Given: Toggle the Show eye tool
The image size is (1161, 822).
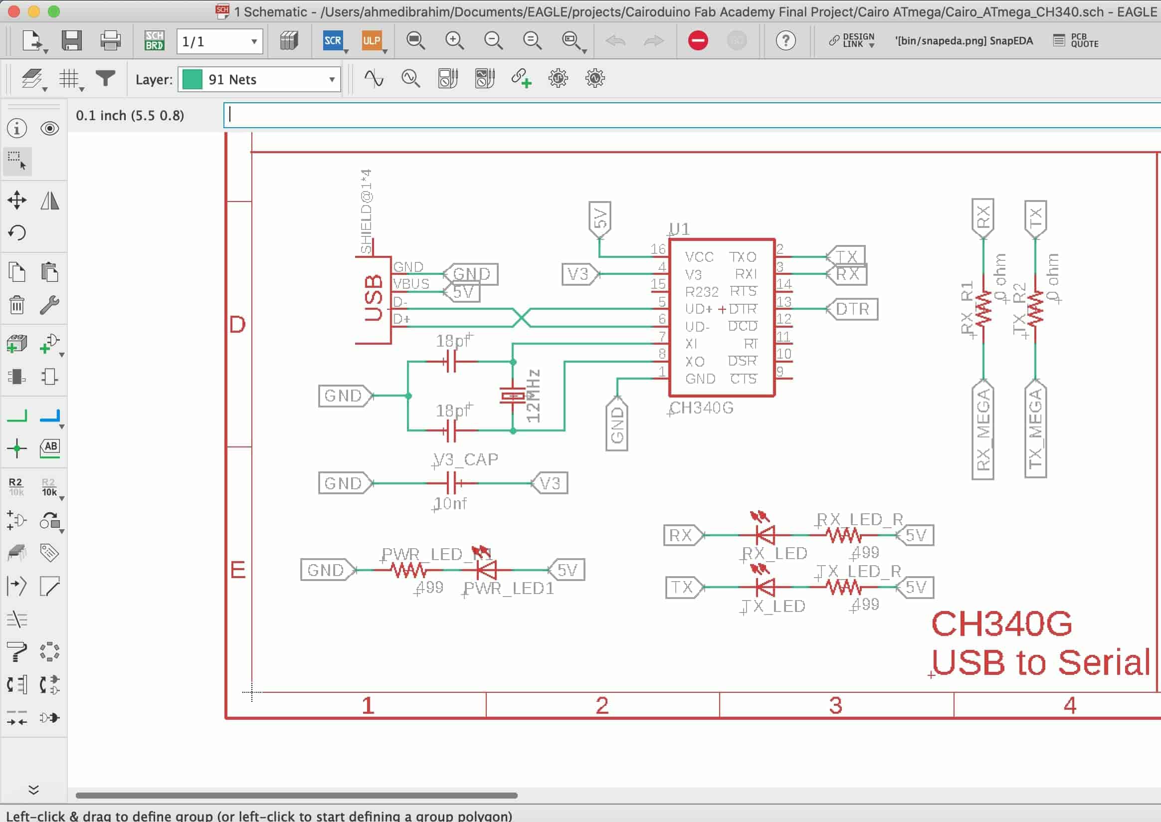Looking at the screenshot, I should click(49, 129).
